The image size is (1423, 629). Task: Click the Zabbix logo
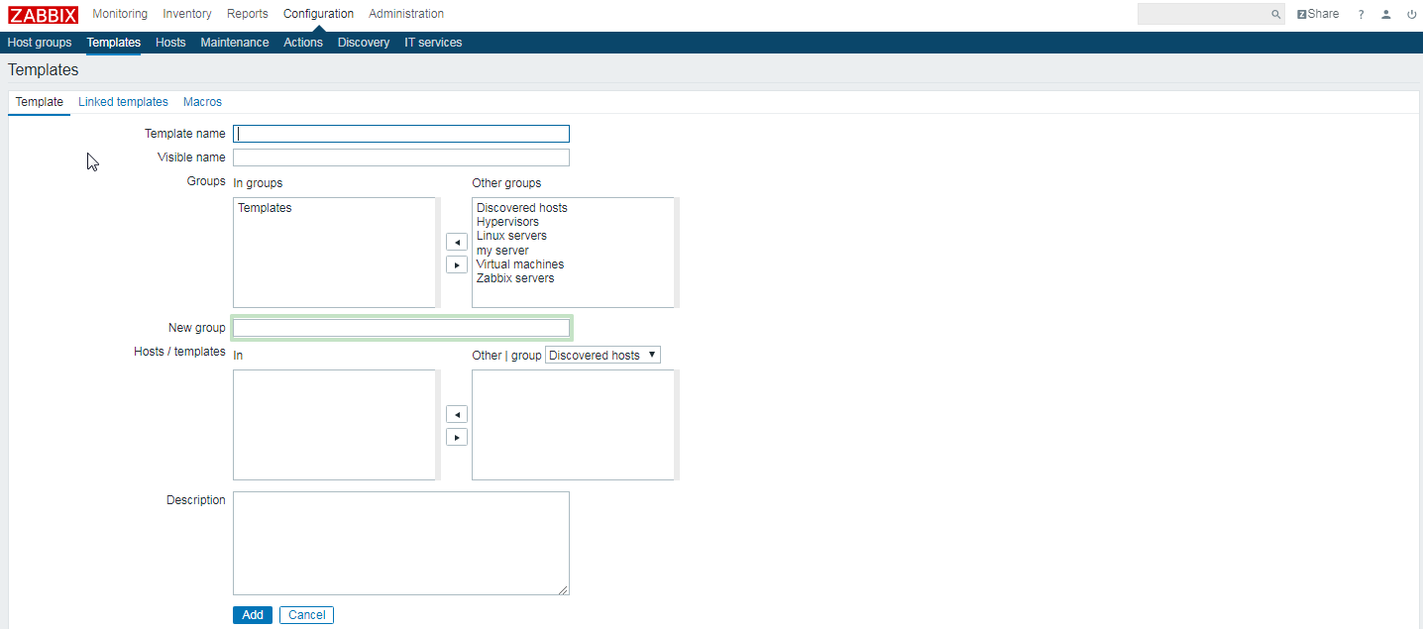(43, 15)
